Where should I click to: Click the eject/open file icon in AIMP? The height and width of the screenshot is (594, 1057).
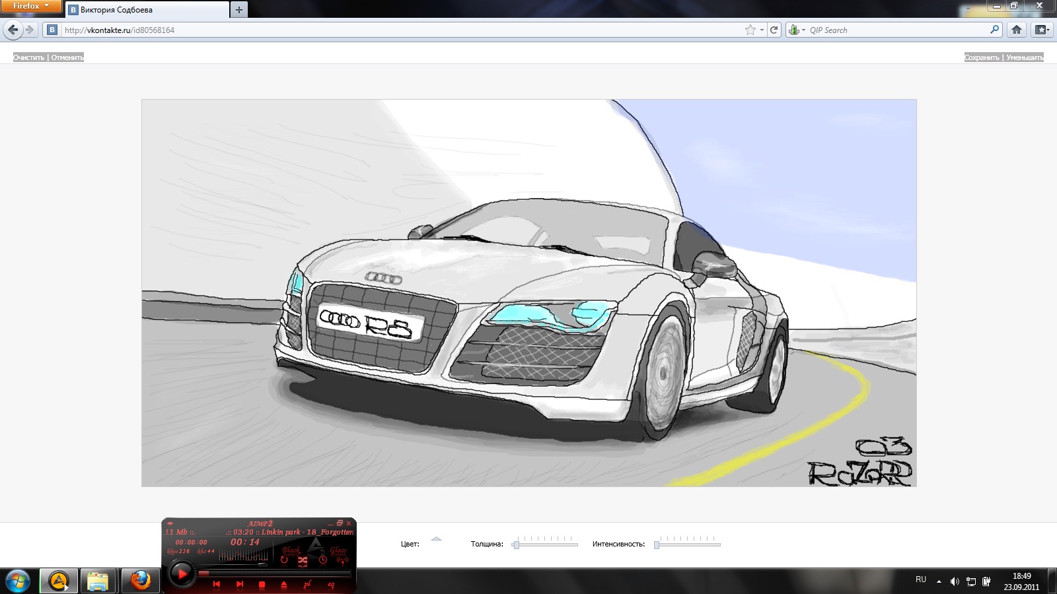click(x=284, y=584)
